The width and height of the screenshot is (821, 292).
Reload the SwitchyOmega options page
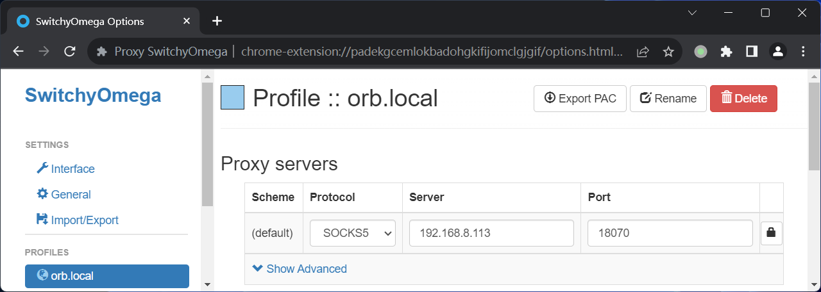(x=70, y=51)
